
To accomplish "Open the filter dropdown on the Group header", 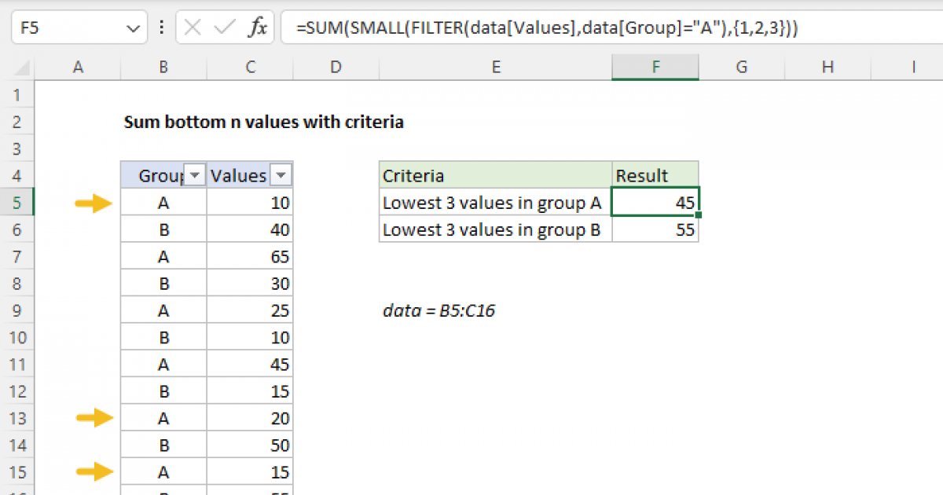I will pos(193,175).
